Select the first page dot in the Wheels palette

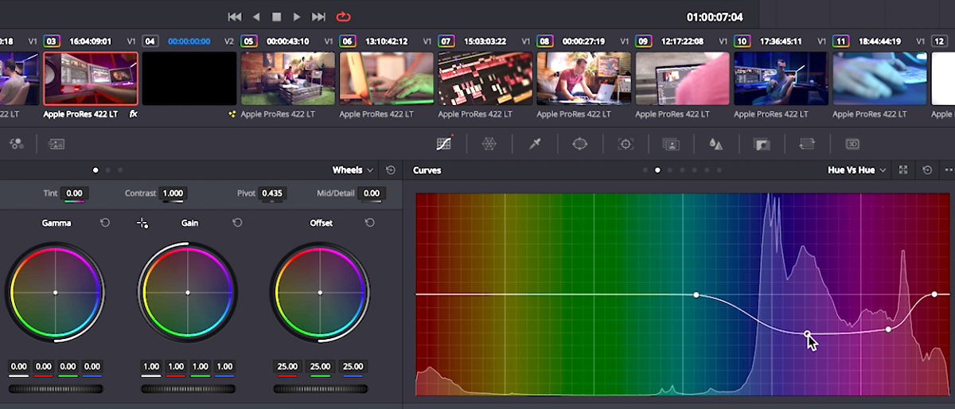tap(95, 170)
